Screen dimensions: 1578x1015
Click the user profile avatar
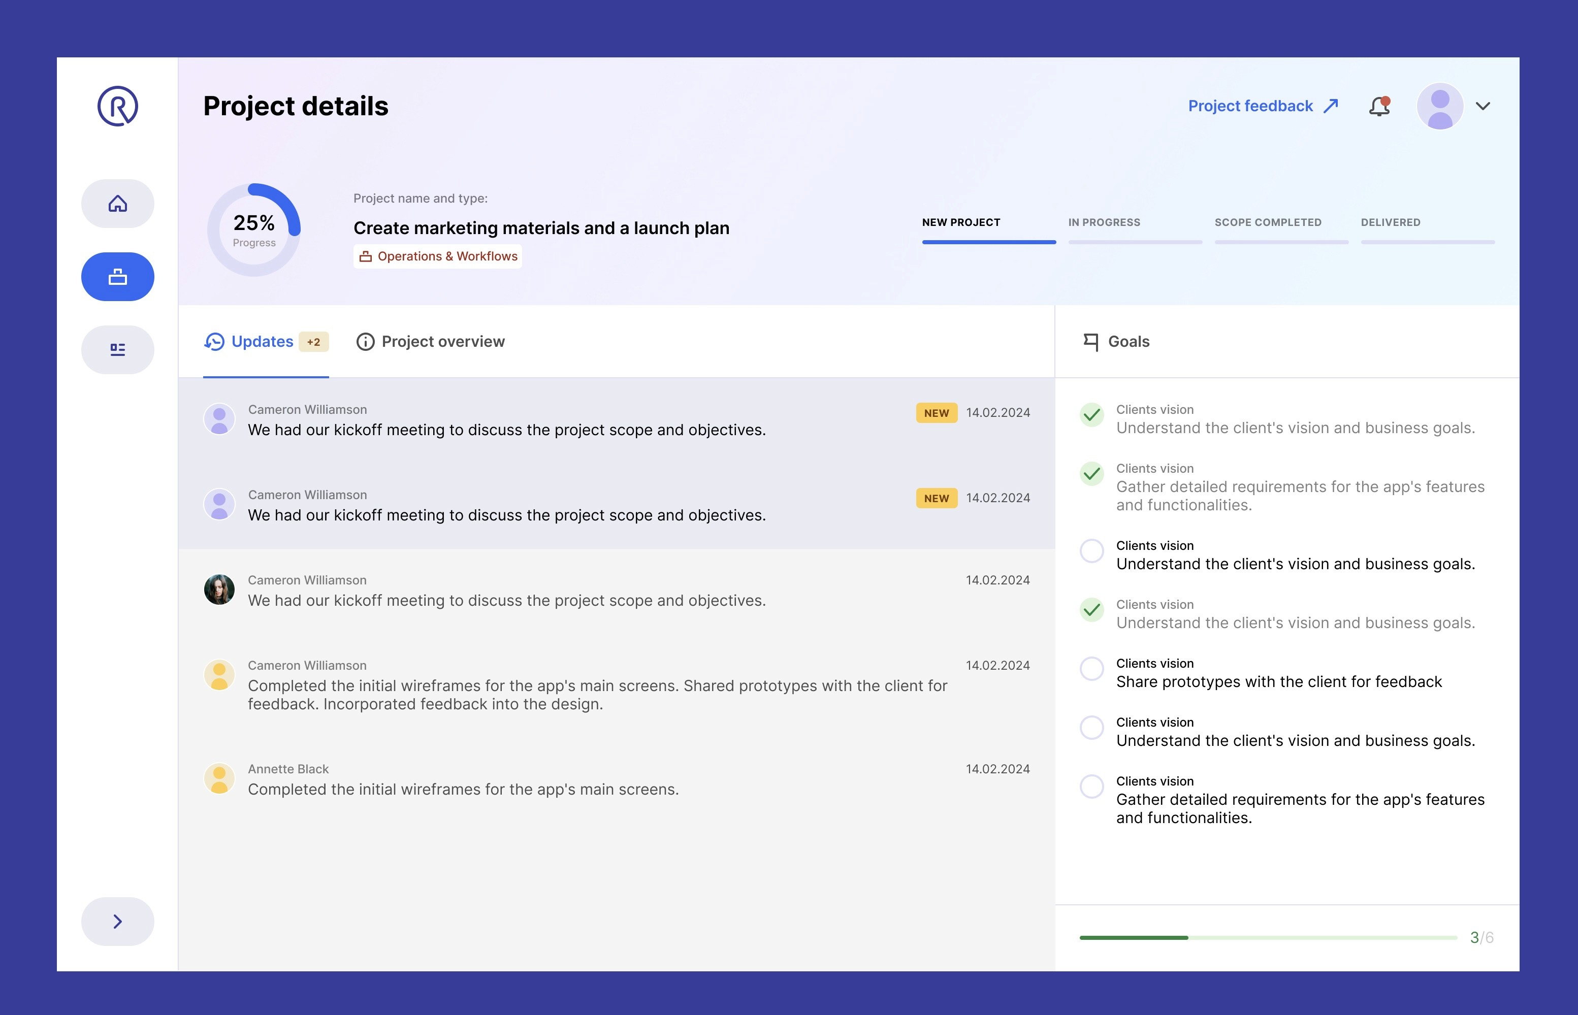tap(1439, 106)
